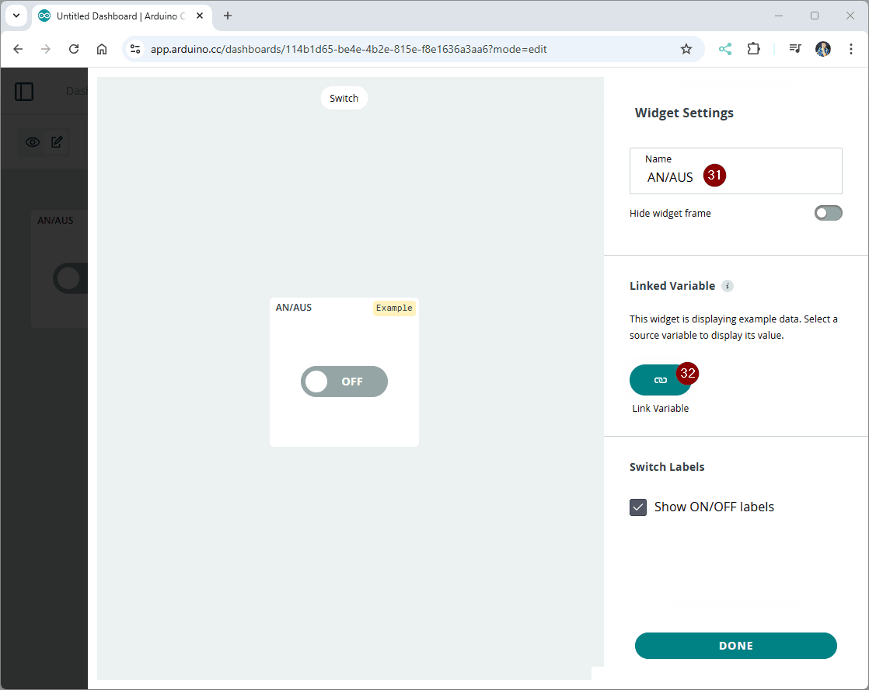This screenshot has height=690, width=869.
Task: Open Chrome three-dot menu
Action: [x=849, y=49]
